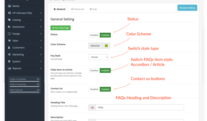The image size is (207, 121).
Task: Set Status to Enabled
Action: (105, 35)
